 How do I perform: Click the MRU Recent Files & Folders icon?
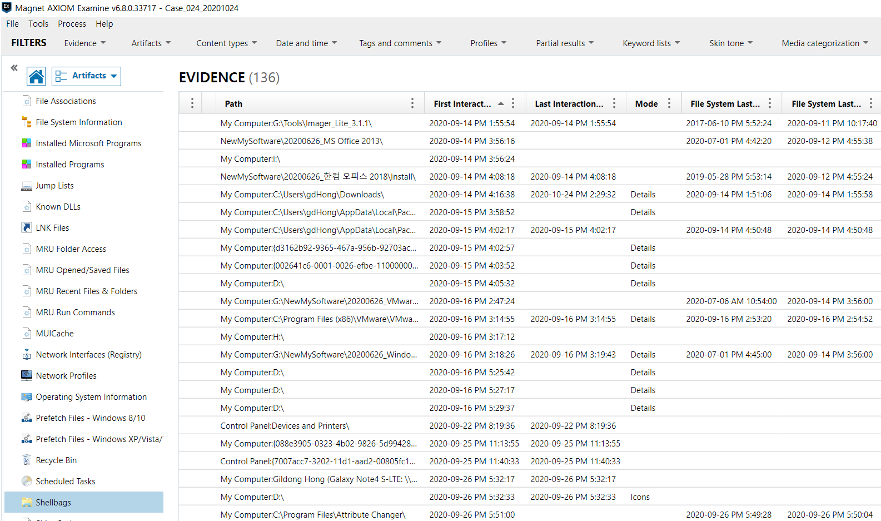pos(27,291)
